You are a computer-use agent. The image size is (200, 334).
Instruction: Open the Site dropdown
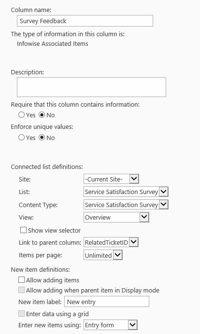(111, 179)
